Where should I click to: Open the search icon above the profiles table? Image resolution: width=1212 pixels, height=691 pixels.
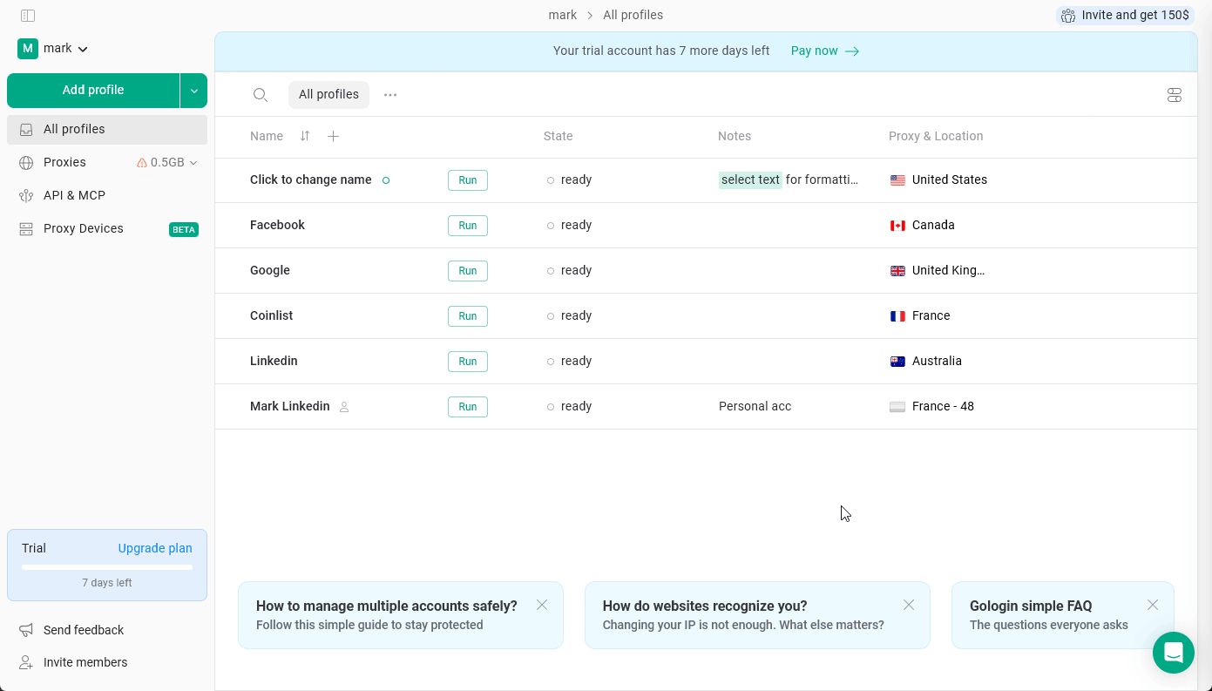(260, 94)
